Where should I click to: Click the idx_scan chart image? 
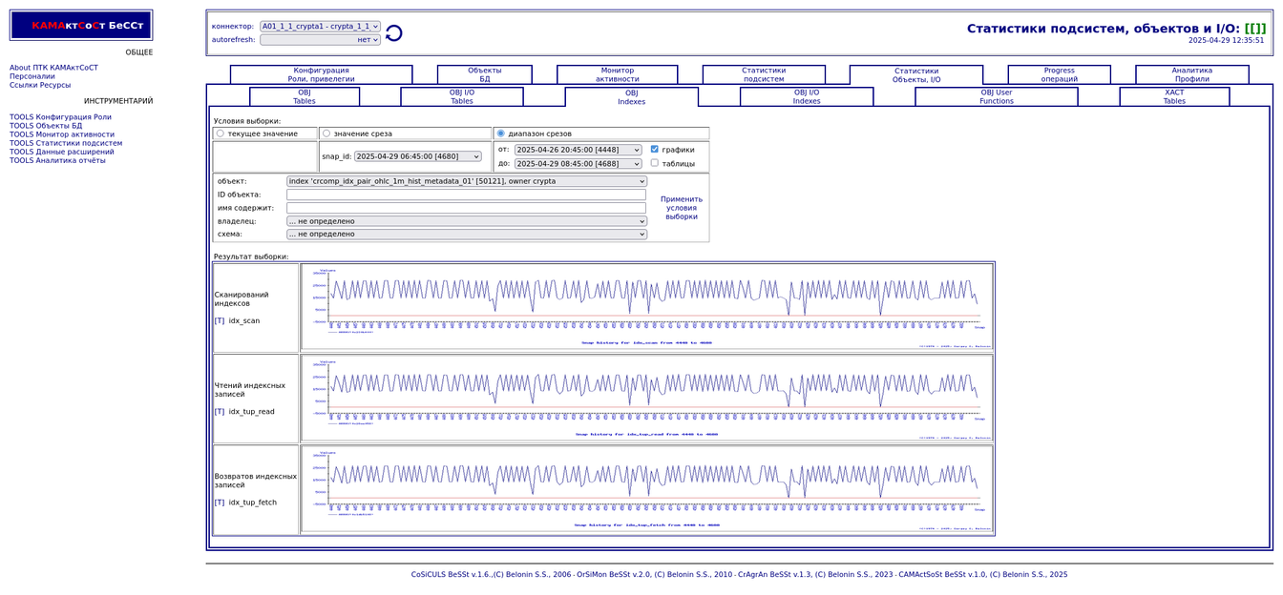[x=646, y=306]
